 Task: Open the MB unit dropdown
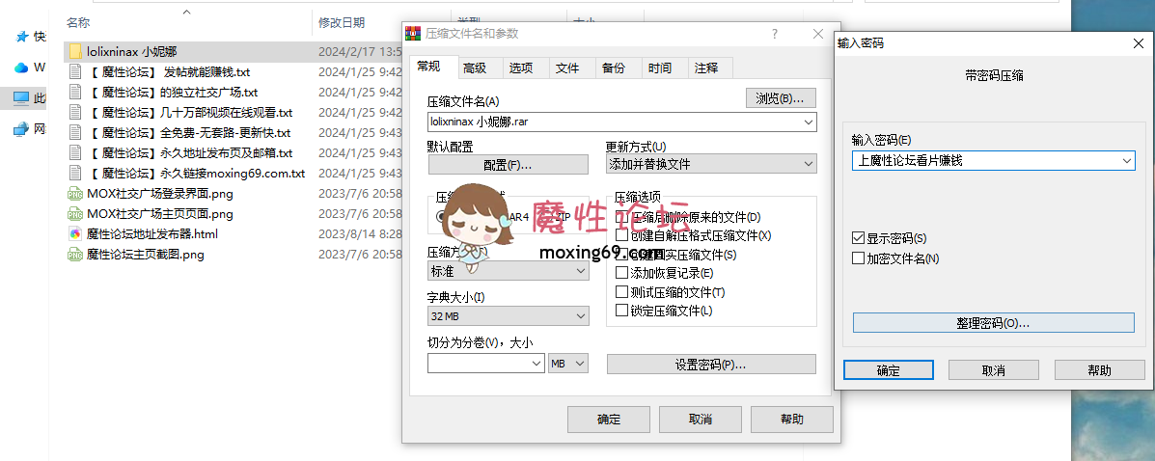(x=568, y=364)
